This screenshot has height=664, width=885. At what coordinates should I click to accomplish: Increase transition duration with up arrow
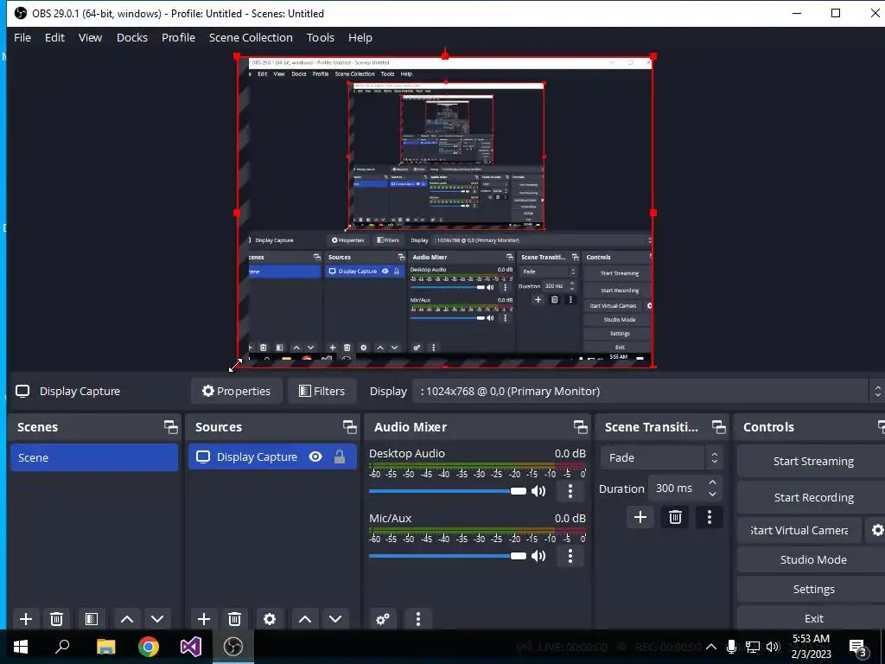[713, 482]
